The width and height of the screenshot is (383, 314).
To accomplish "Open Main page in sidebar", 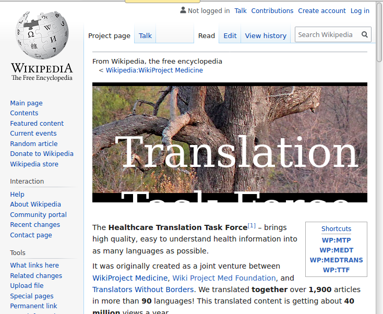I will pyautogui.click(x=26, y=103).
